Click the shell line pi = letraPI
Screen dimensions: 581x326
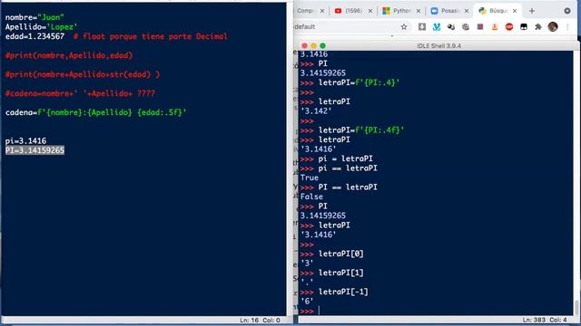pyautogui.click(x=345, y=159)
